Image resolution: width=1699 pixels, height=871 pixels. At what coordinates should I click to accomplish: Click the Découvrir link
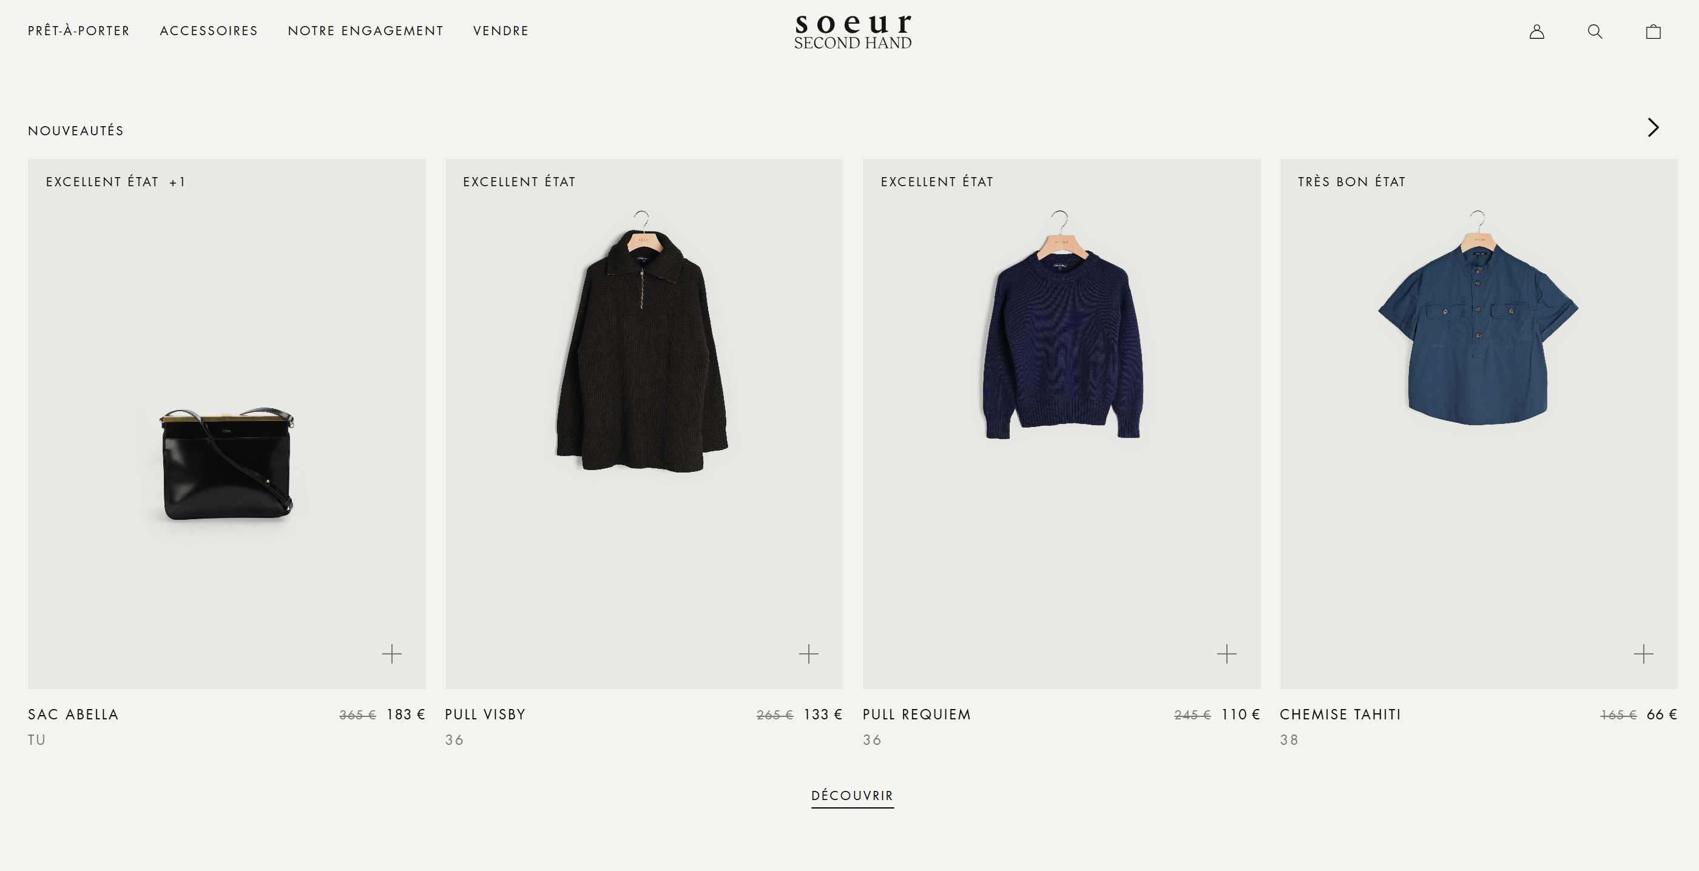pos(852,796)
